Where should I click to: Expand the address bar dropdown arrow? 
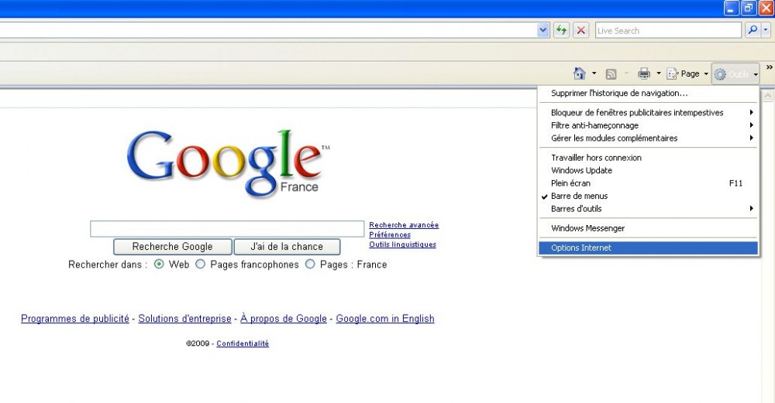542,30
